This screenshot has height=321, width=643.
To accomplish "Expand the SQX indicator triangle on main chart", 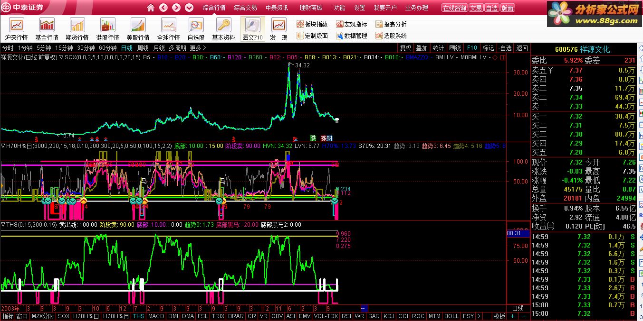I will (x=61, y=57).
